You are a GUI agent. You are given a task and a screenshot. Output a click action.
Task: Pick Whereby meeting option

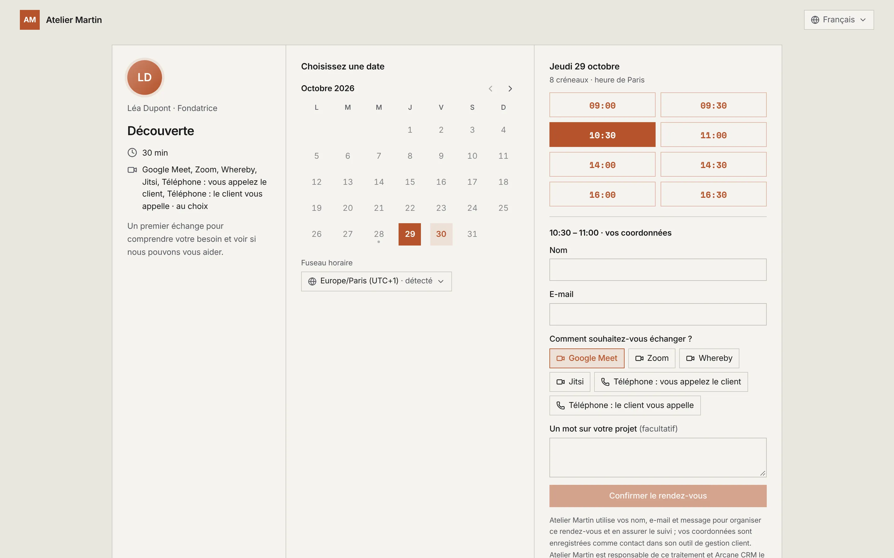(x=709, y=358)
